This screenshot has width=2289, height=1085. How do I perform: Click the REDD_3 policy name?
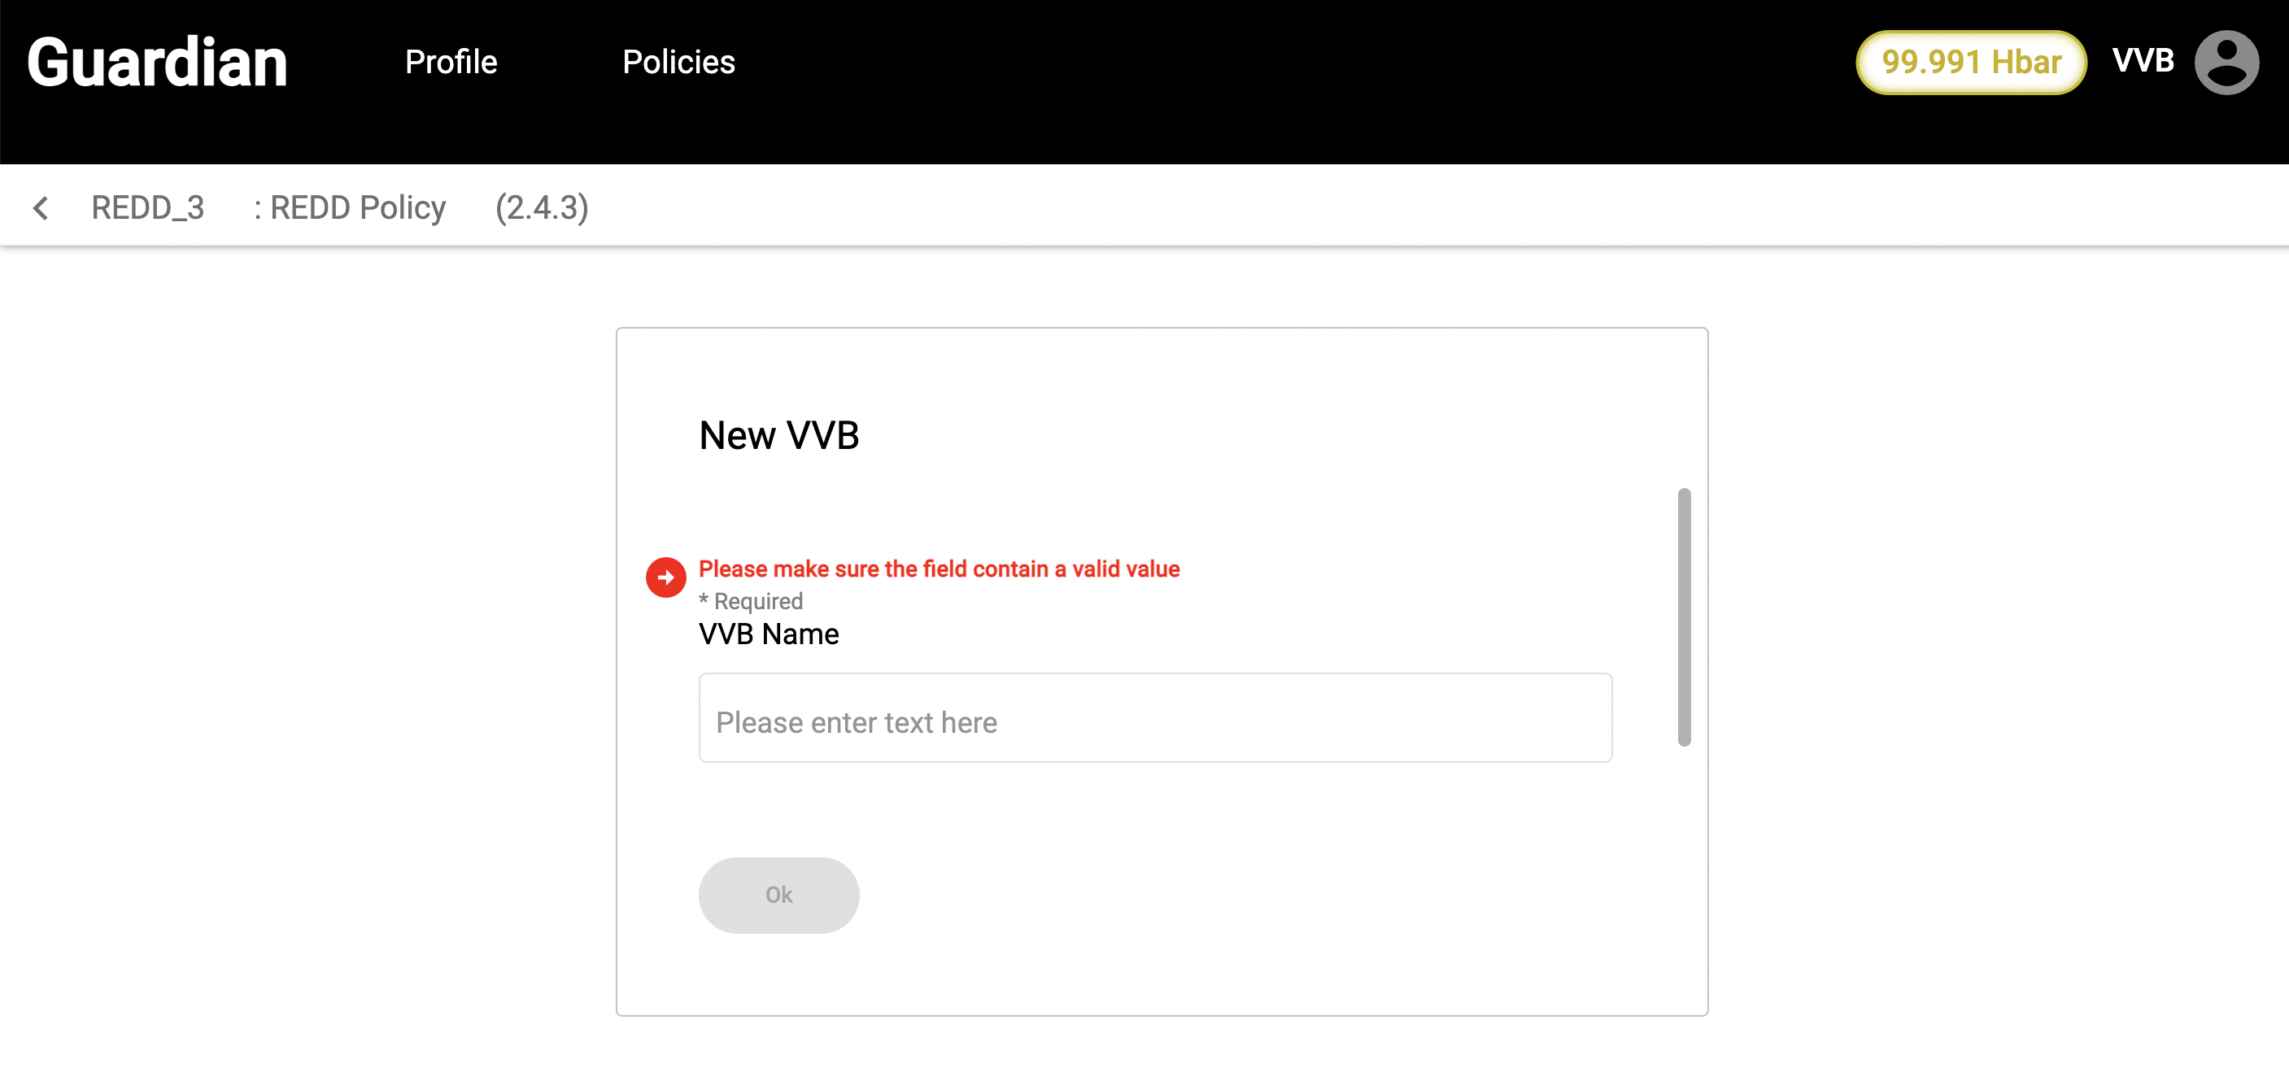coord(147,208)
